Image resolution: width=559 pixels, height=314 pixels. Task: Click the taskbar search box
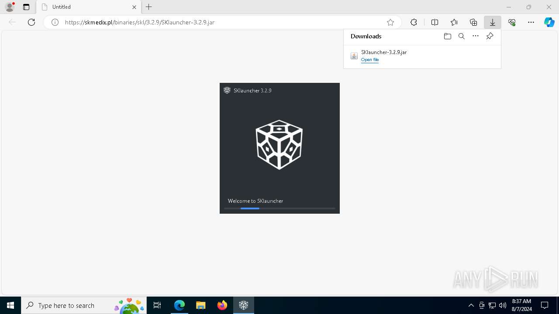[x=84, y=305]
